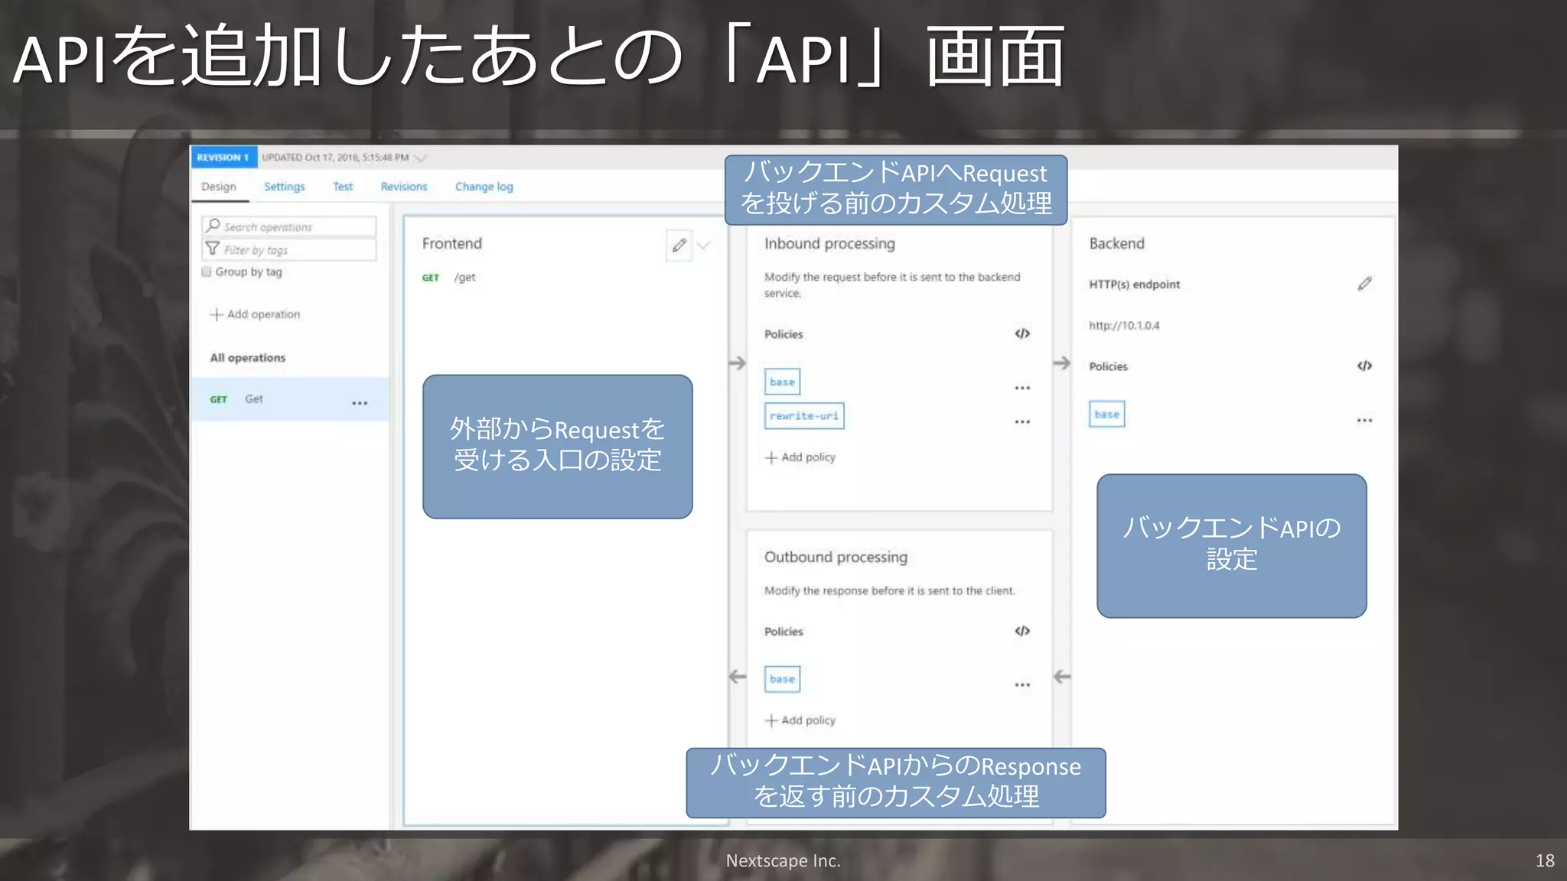Focus the Search operations field
The image size is (1567, 881).
[x=289, y=226]
